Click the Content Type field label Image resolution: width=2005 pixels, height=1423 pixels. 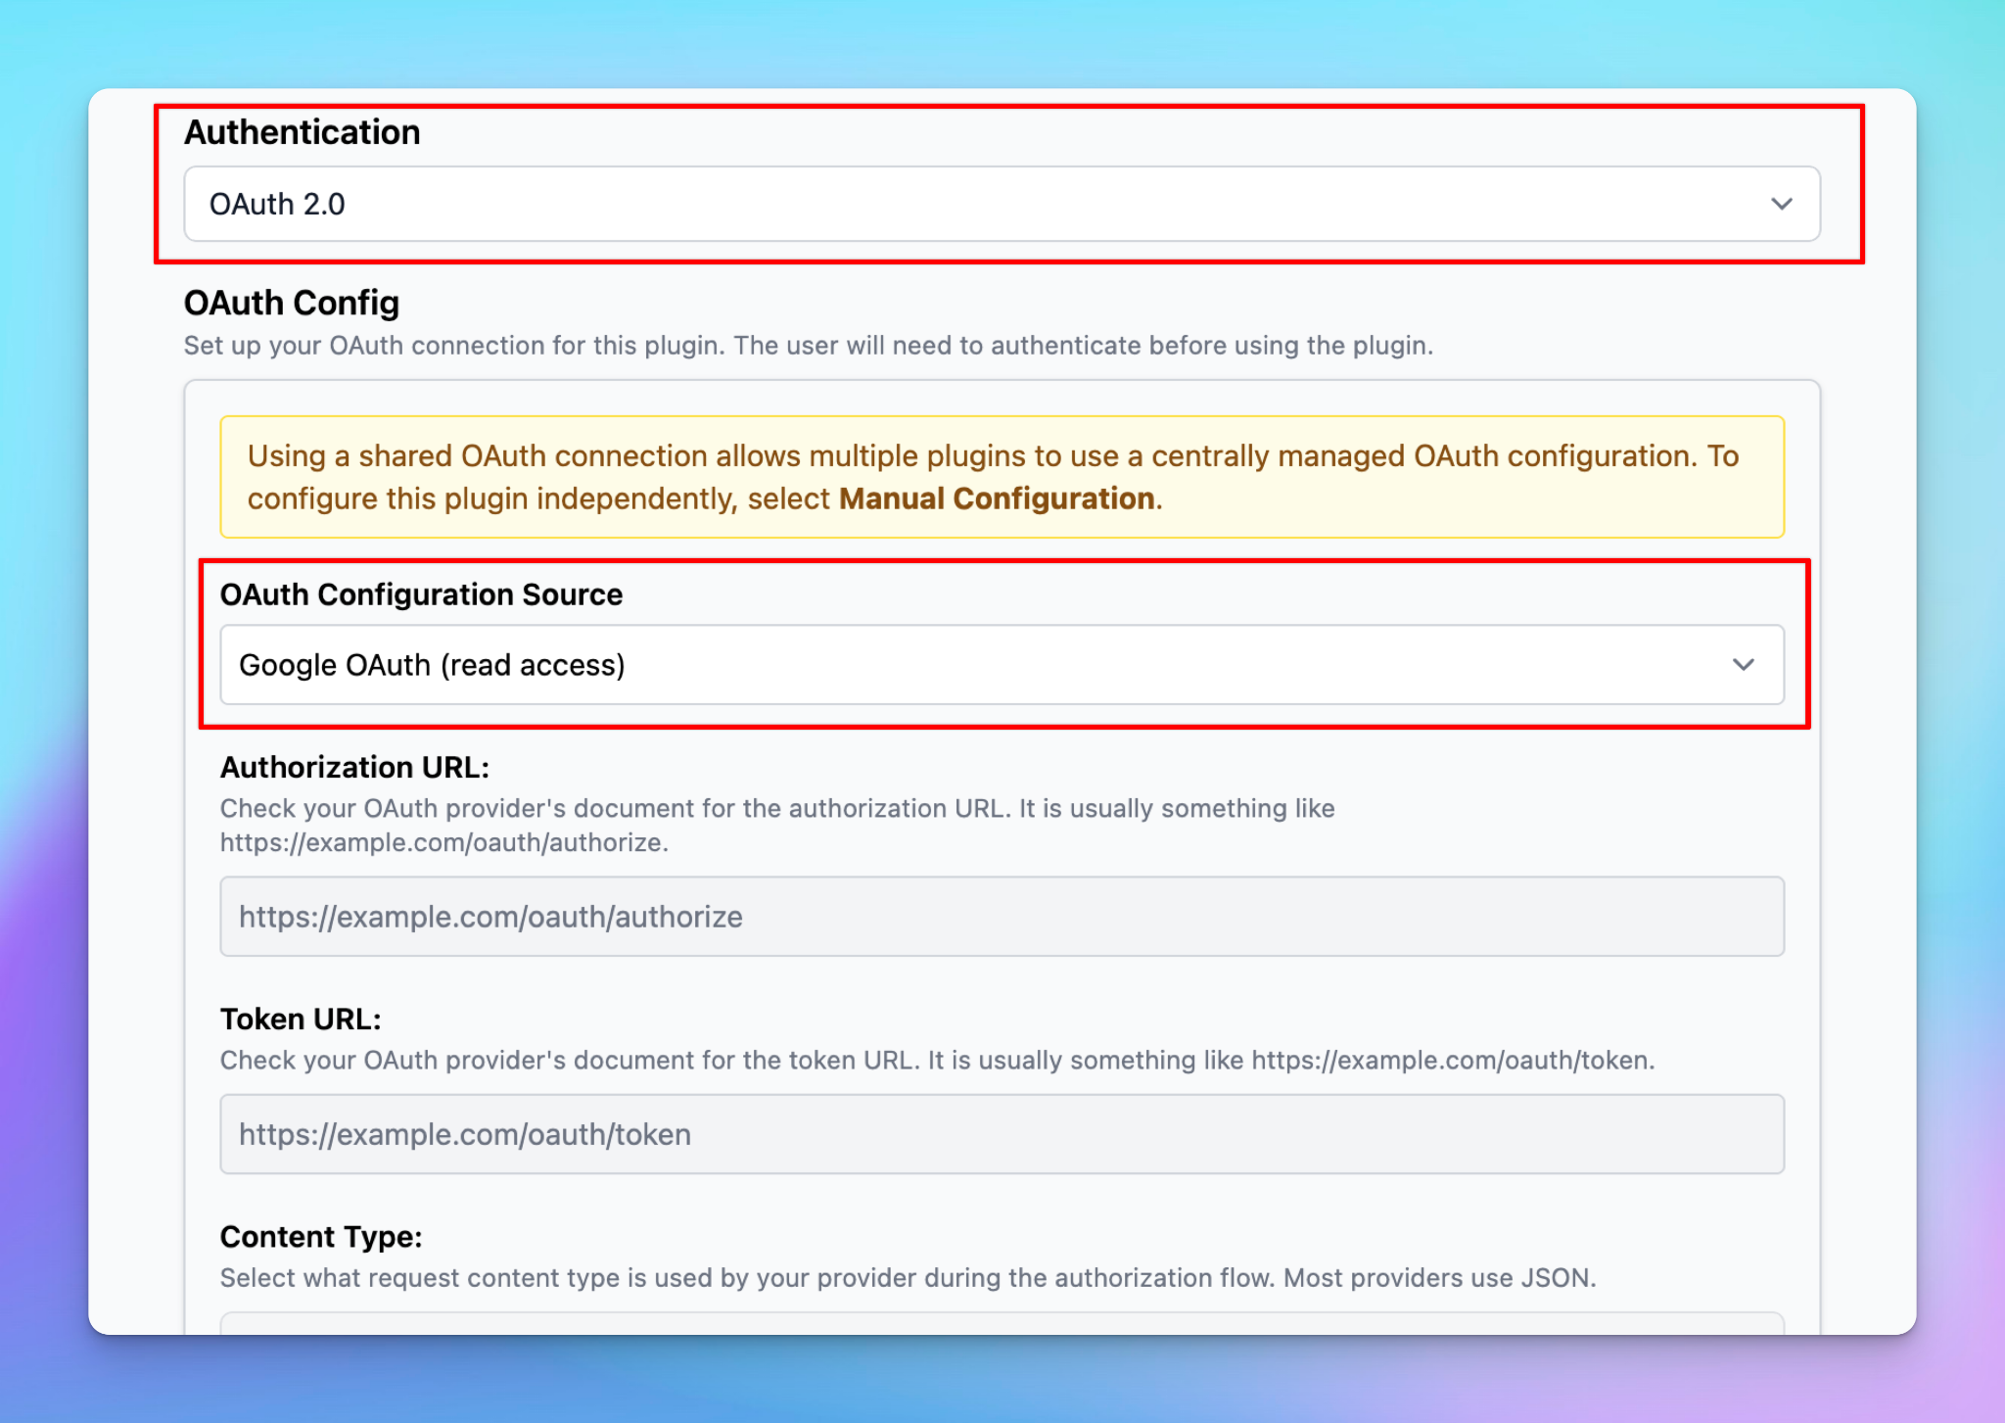[321, 1237]
